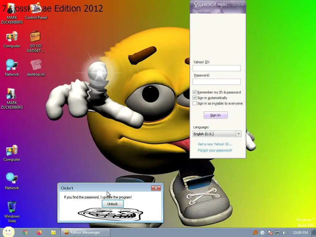Open the Messenger menu
The image size is (316, 237).
tap(201, 10)
